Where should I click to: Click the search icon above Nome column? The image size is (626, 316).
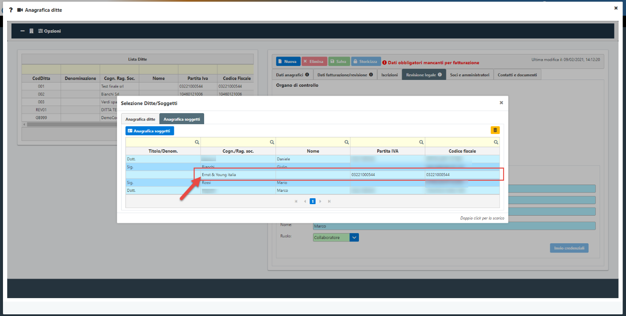(x=347, y=142)
